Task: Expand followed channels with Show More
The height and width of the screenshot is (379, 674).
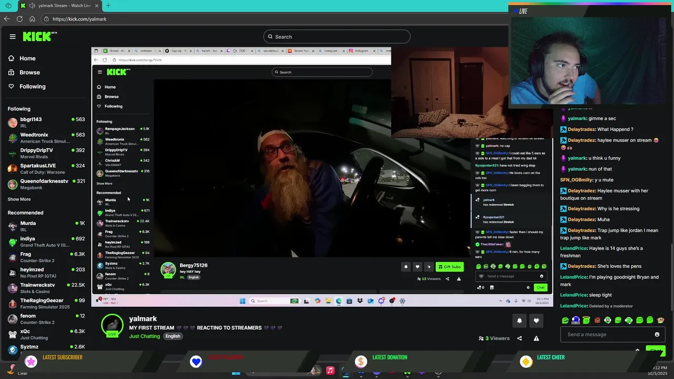Action: point(19,200)
